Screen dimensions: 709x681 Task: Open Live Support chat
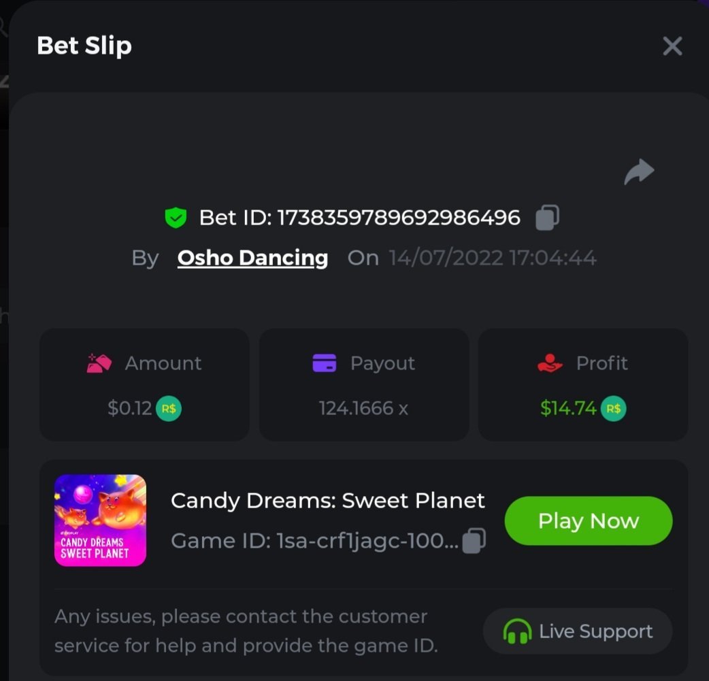click(x=578, y=631)
